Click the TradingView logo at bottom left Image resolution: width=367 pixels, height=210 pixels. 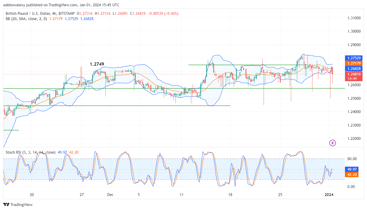coord(18,205)
